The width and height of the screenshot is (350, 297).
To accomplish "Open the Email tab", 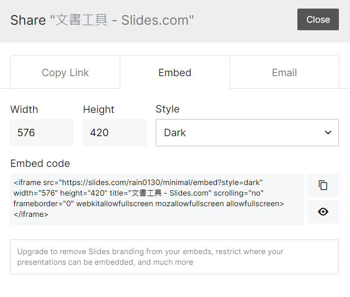I will (284, 73).
